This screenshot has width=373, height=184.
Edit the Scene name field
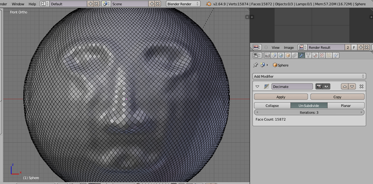tap(130, 4)
